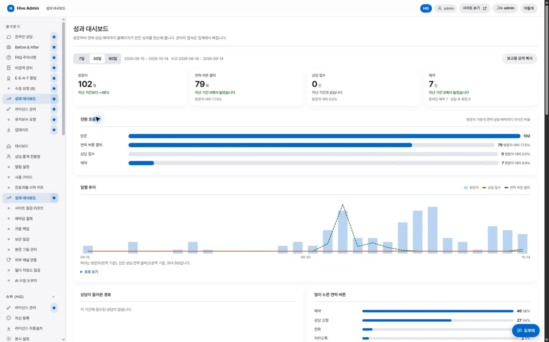The height and width of the screenshot is (342, 549).
Task: Click the 업데이트 download icon
Action: [x=9, y=130]
